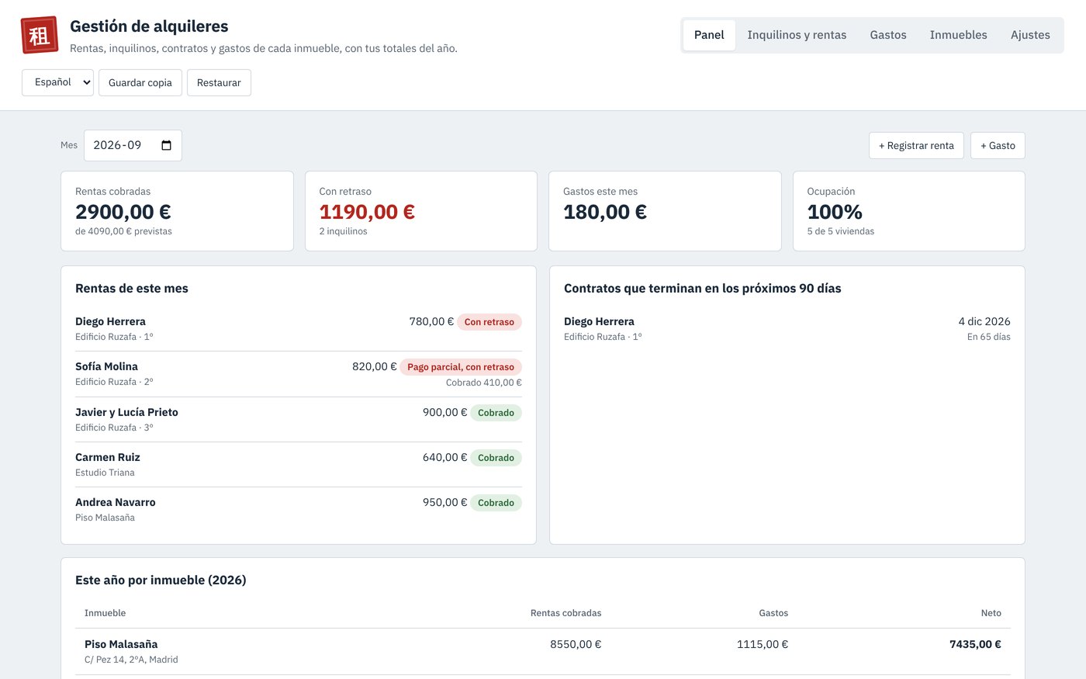Image resolution: width=1086 pixels, height=679 pixels.
Task: Open the Ajustes tab
Action: click(x=1030, y=35)
